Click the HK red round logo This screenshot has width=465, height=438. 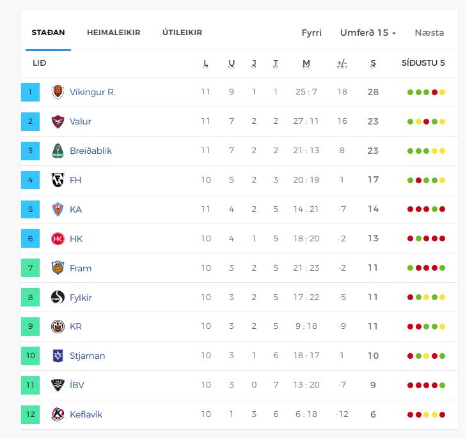[58, 239]
